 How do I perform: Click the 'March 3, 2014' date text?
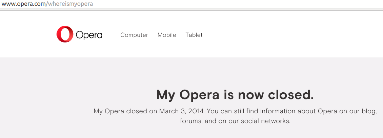pos(181,111)
